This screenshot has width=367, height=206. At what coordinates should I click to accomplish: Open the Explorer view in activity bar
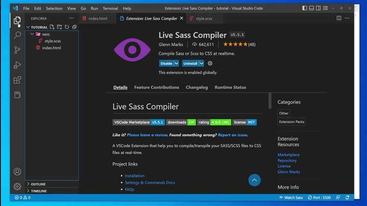click(17, 21)
